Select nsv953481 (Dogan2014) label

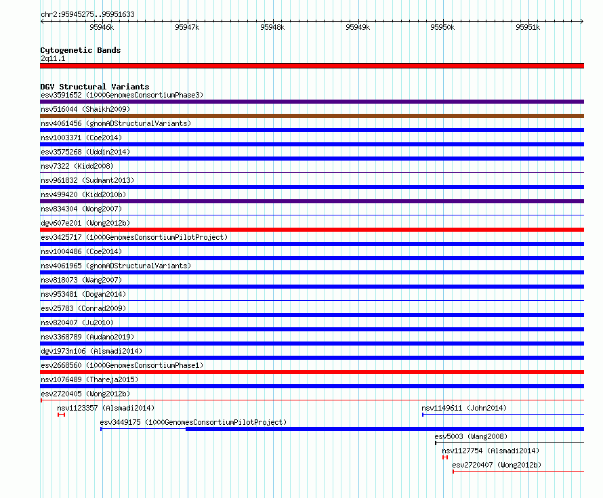point(83,294)
